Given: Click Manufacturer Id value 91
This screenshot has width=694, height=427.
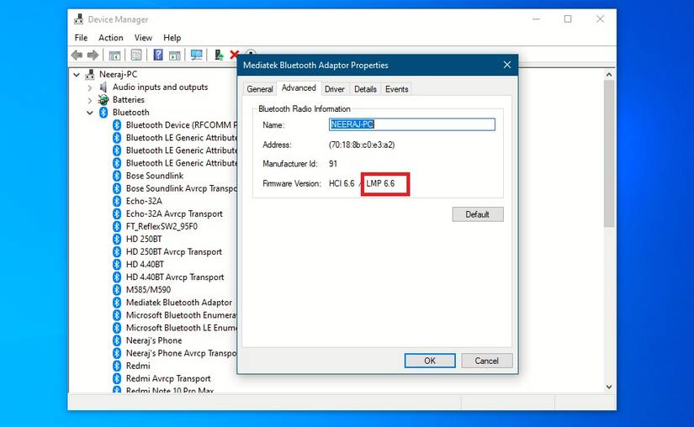Looking at the screenshot, I should click(x=333, y=164).
